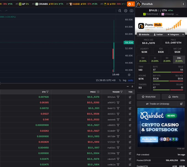
Task: Filter by trader in TRADER column header
Action: tap(121, 92)
